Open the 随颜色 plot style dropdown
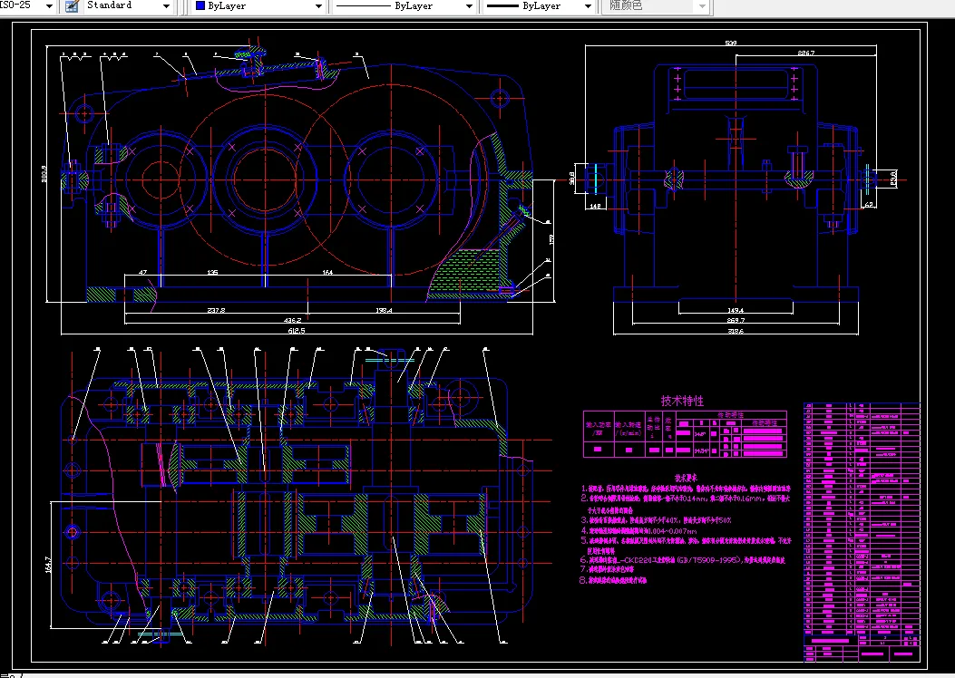Viewport: 955px width, 678px height. (701, 5)
